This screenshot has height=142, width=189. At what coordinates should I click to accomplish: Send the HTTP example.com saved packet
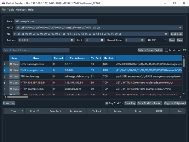tap(14, 89)
